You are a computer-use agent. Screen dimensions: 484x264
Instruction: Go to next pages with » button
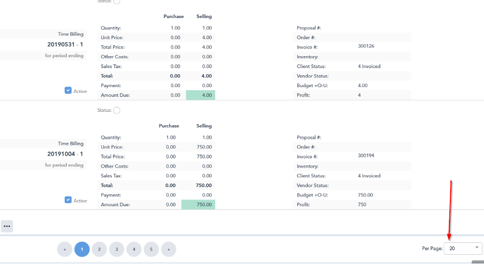click(169, 249)
